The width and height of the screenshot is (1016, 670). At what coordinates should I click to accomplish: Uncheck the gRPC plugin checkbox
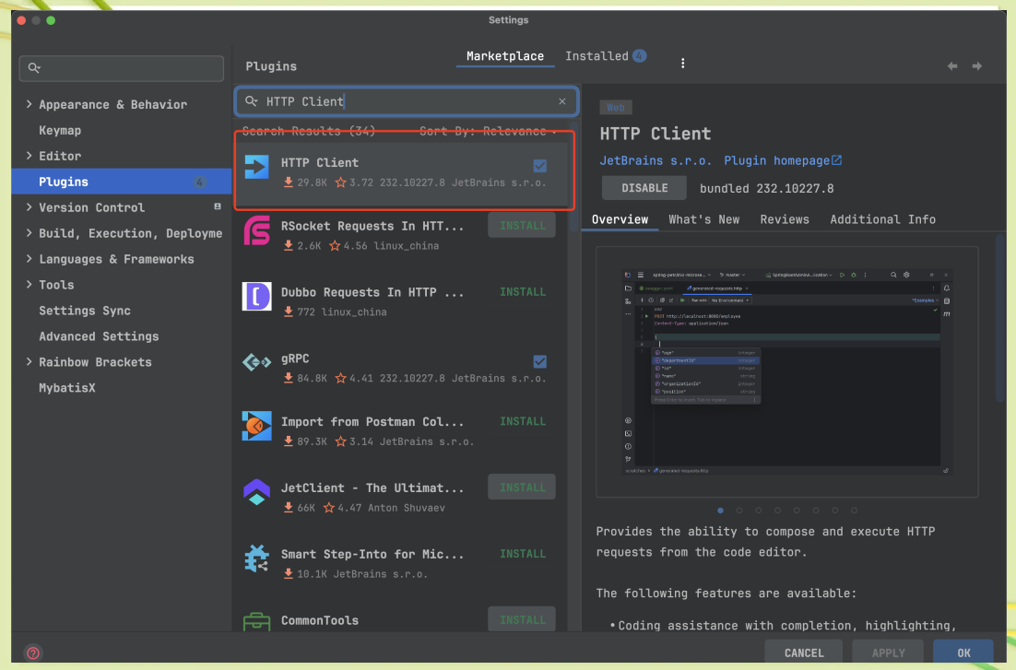click(539, 361)
